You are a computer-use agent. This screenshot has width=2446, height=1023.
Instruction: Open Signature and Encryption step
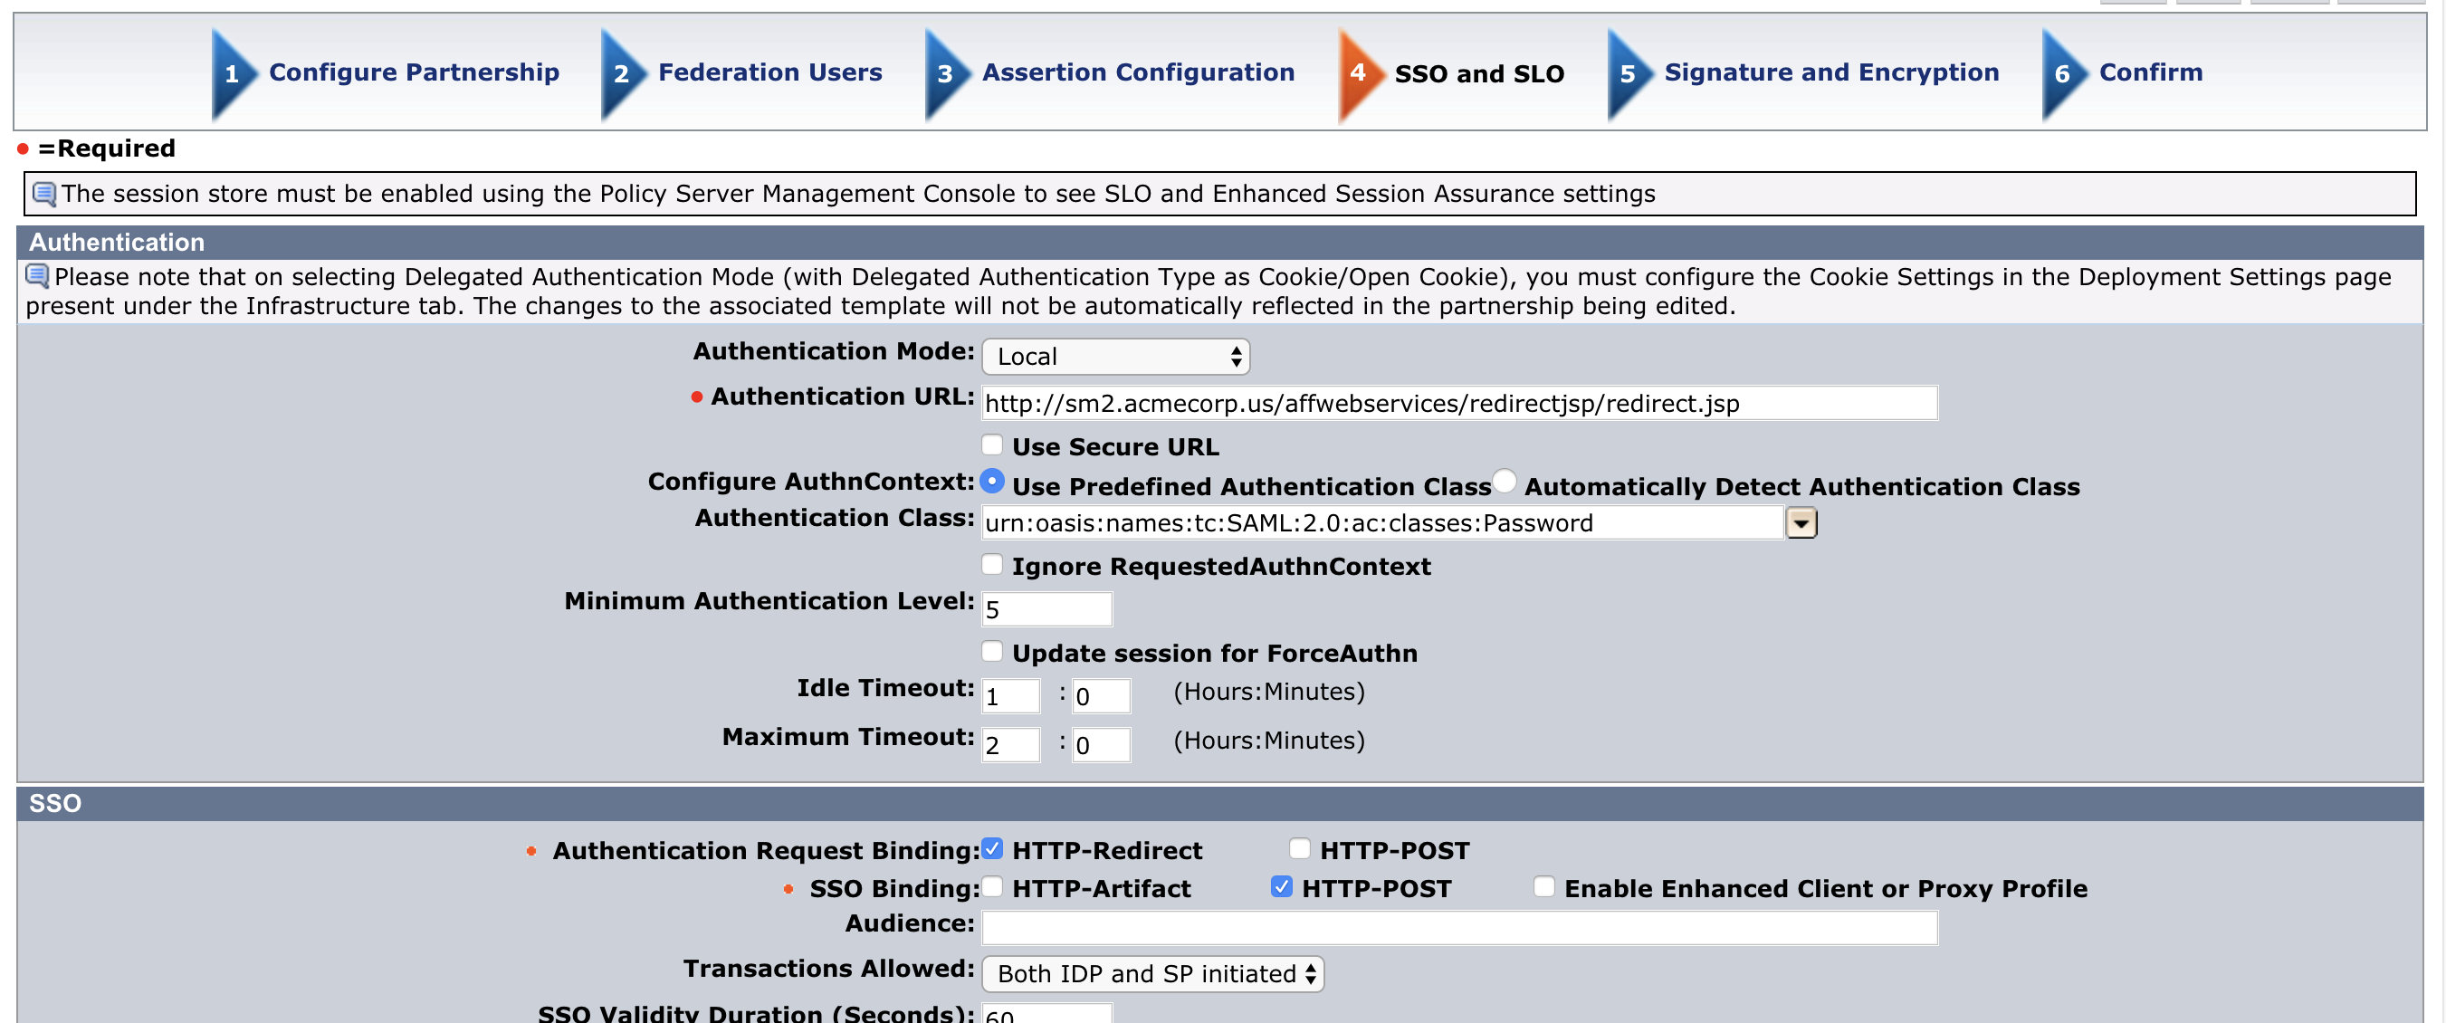pos(1830,72)
